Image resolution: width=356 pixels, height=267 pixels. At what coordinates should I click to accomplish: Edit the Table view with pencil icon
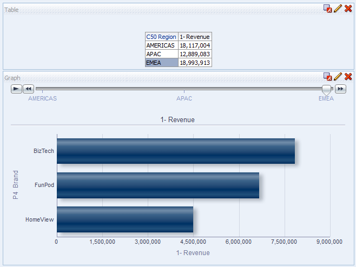click(x=338, y=9)
